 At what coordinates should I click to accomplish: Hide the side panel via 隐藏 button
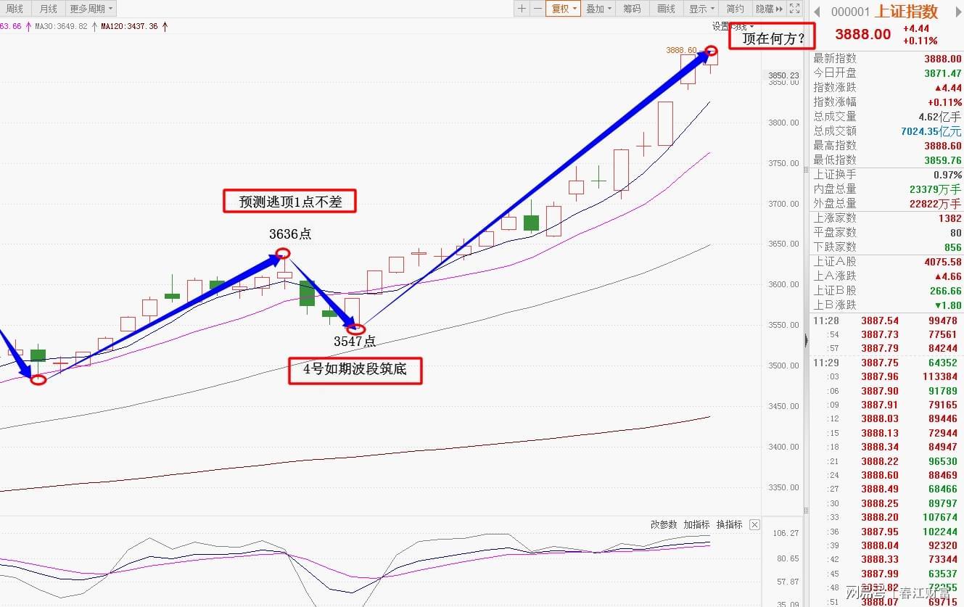[x=769, y=9]
